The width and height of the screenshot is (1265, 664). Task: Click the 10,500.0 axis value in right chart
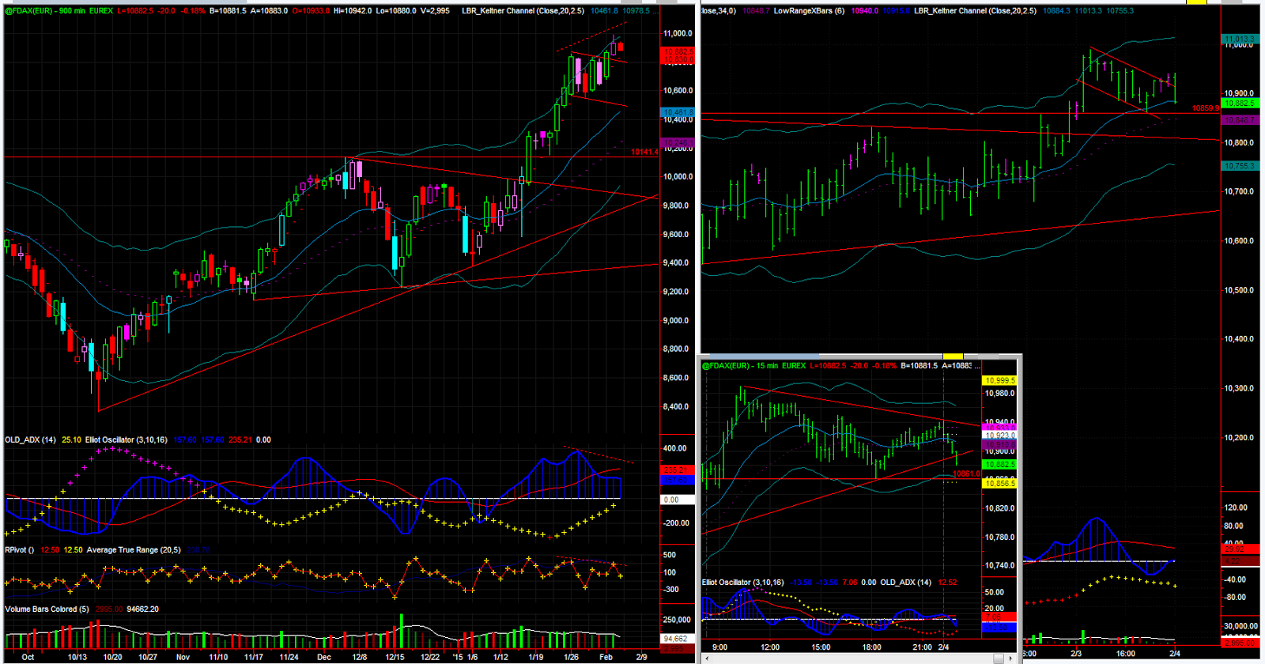pyautogui.click(x=1239, y=290)
